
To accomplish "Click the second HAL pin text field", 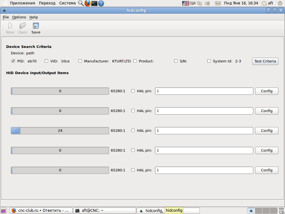I will (204, 111).
